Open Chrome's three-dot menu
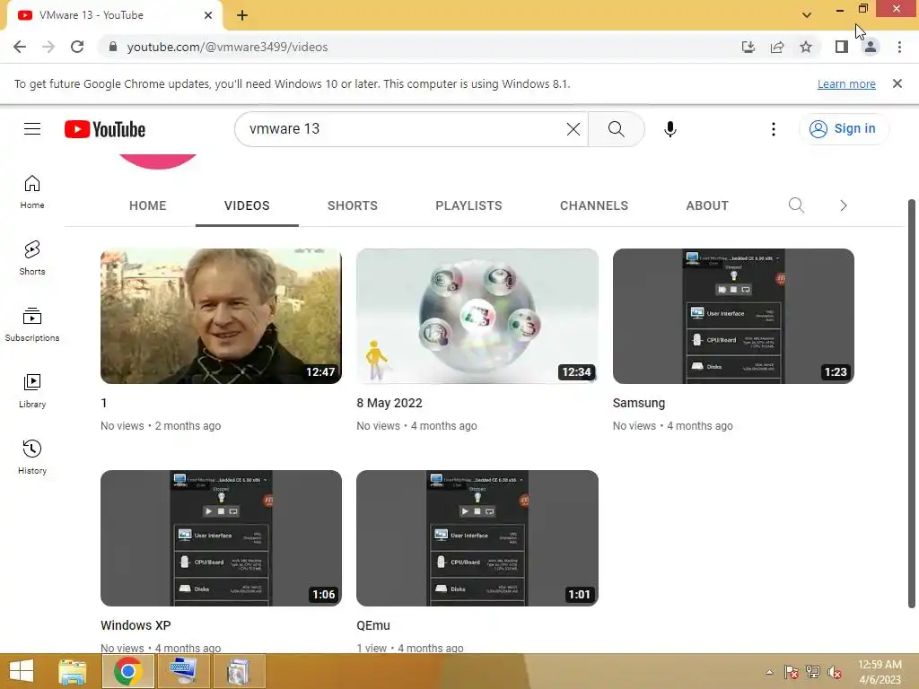 [899, 47]
